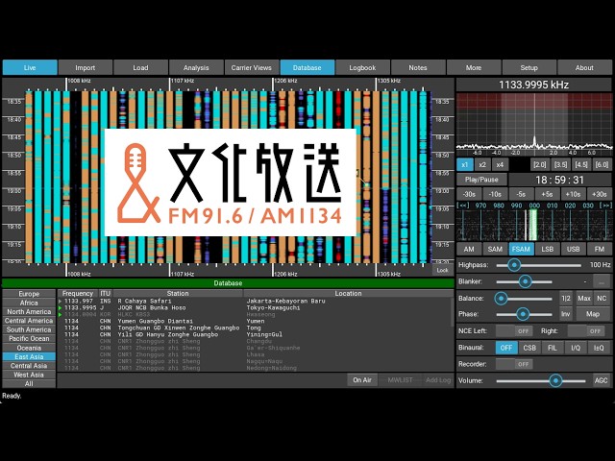Click the On Air filter button
Screen dimensions: 615x461
(362, 380)
